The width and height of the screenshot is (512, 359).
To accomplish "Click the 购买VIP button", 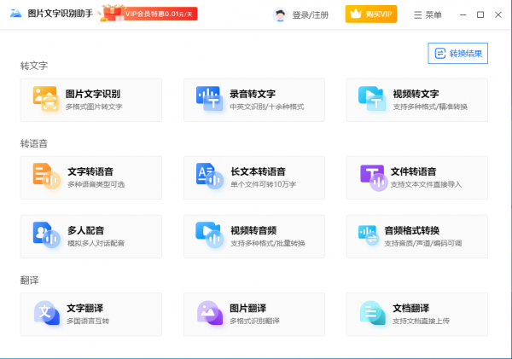I will (x=370, y=14).
